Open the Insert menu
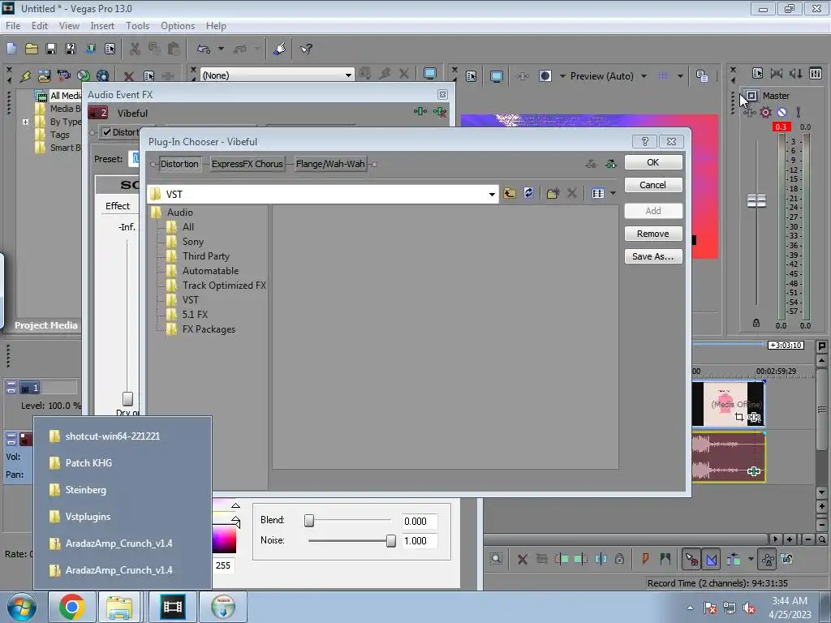 (102, 25)
